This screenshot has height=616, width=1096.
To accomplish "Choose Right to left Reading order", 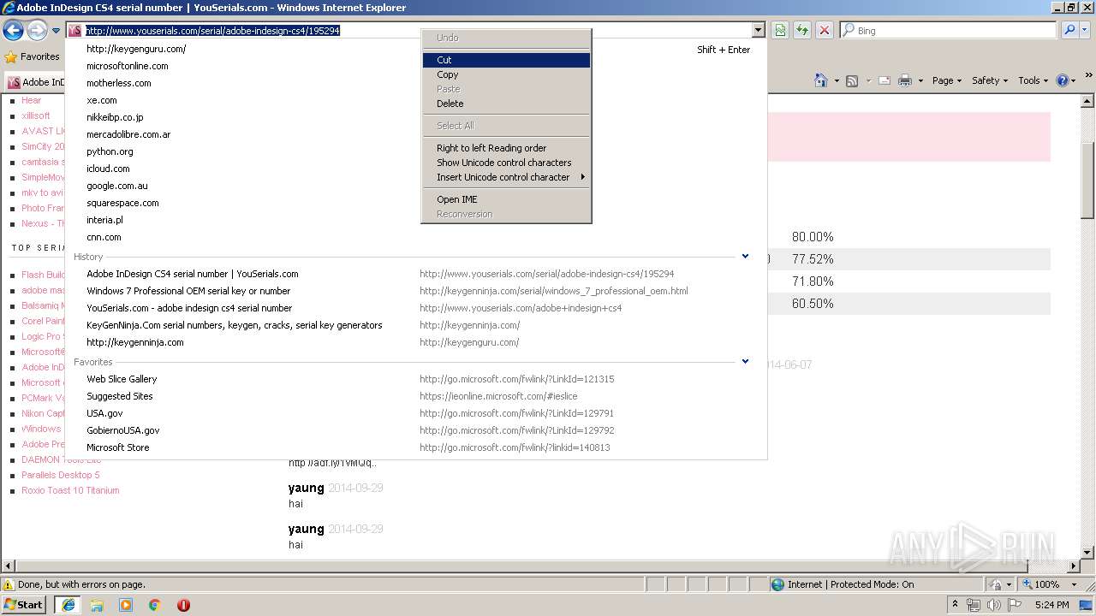I will point(506,148).
